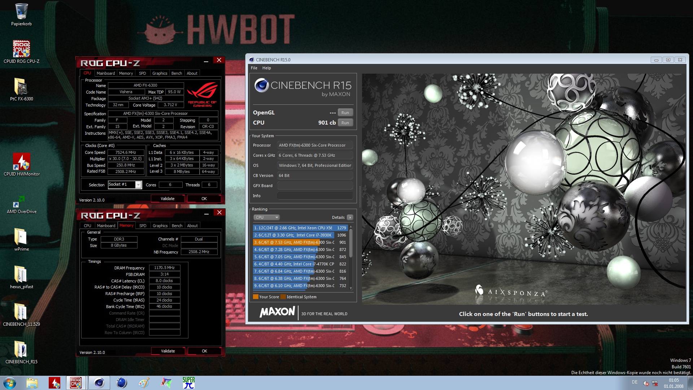693x390 pixels.
Task: Click the Identical System legend swatch
Action: tap(283, 297)
